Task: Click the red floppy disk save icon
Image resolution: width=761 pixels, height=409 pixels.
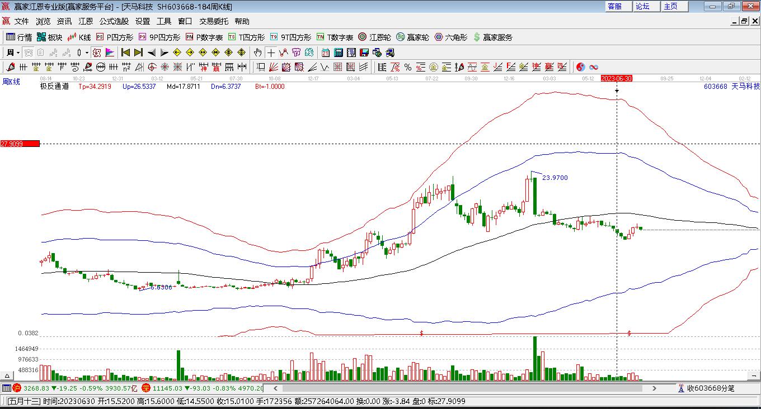Action: click(x=364, y=53)
